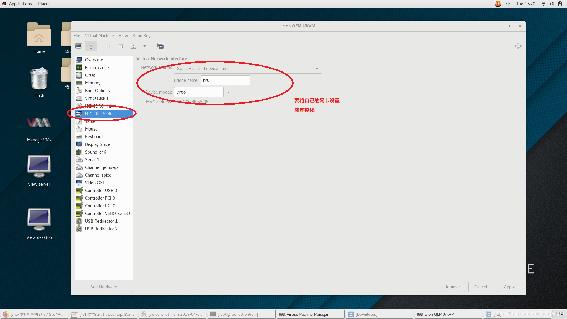
Task: Click the clock Tue 17:20
Action: pyautogui.click(x=525, y=4)
